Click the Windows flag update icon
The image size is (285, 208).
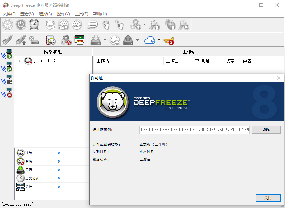tap(170, 24)
